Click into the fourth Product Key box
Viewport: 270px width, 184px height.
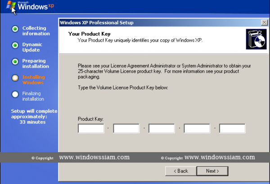coord(197,129)
